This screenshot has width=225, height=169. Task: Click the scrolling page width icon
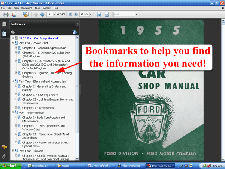click(99, 14)
